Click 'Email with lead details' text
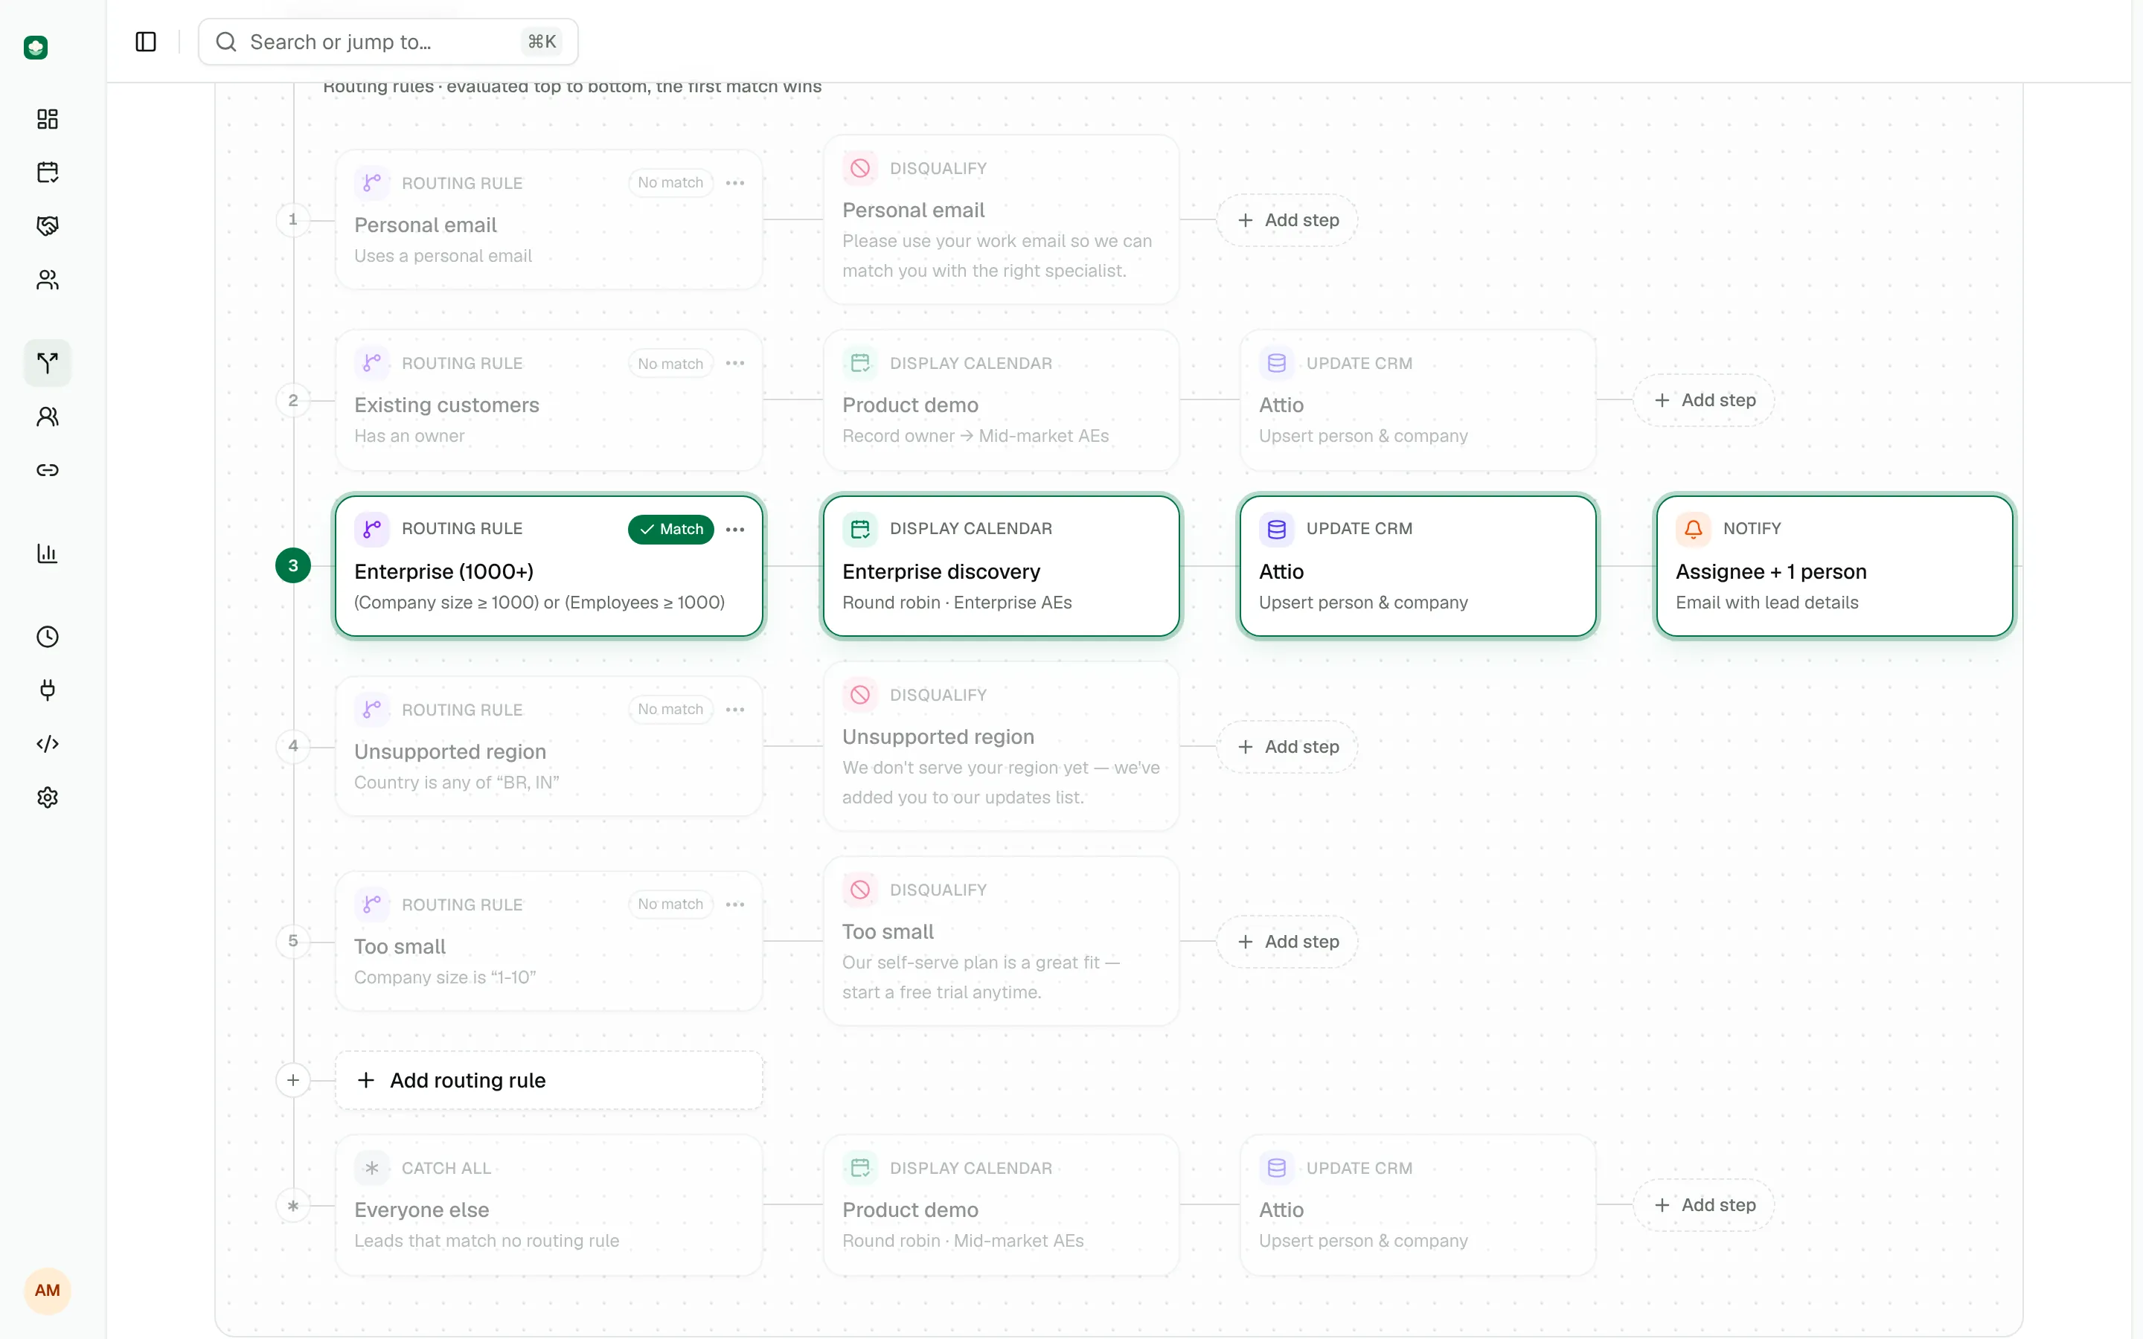Viewport: 2143px width, 1339px height. pyautogui.click(x=1766, y=603)
